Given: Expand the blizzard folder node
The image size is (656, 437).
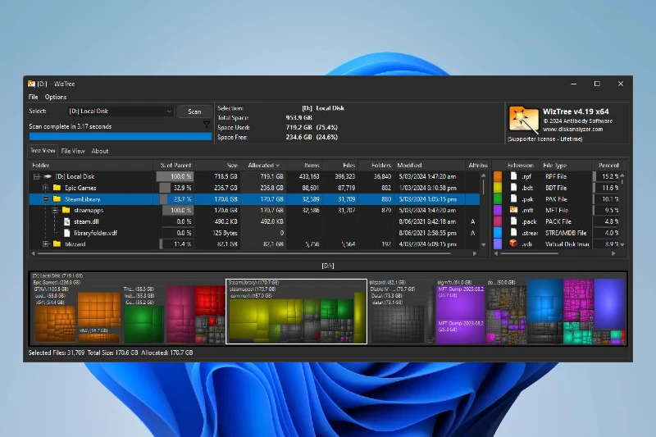Looking at the screenshot, I should (46, 244).
